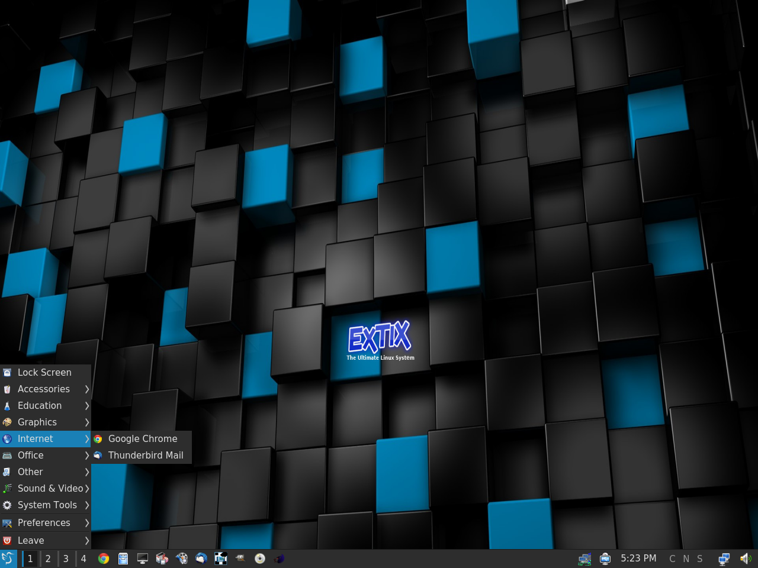Click the monitor icon in the taskbar

point(143,559)
